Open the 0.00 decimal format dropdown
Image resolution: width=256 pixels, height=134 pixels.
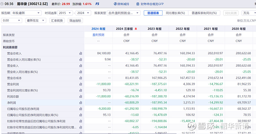tap(12, 21)
